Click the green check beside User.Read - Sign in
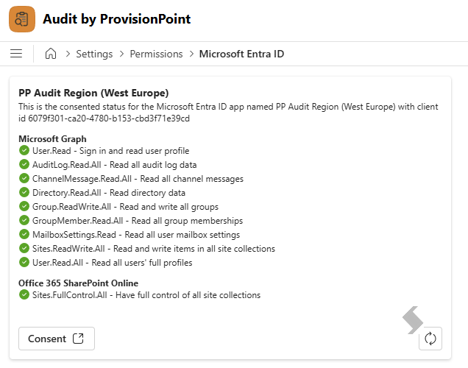This screenshot has height=368, width=468. click(24, 150)
